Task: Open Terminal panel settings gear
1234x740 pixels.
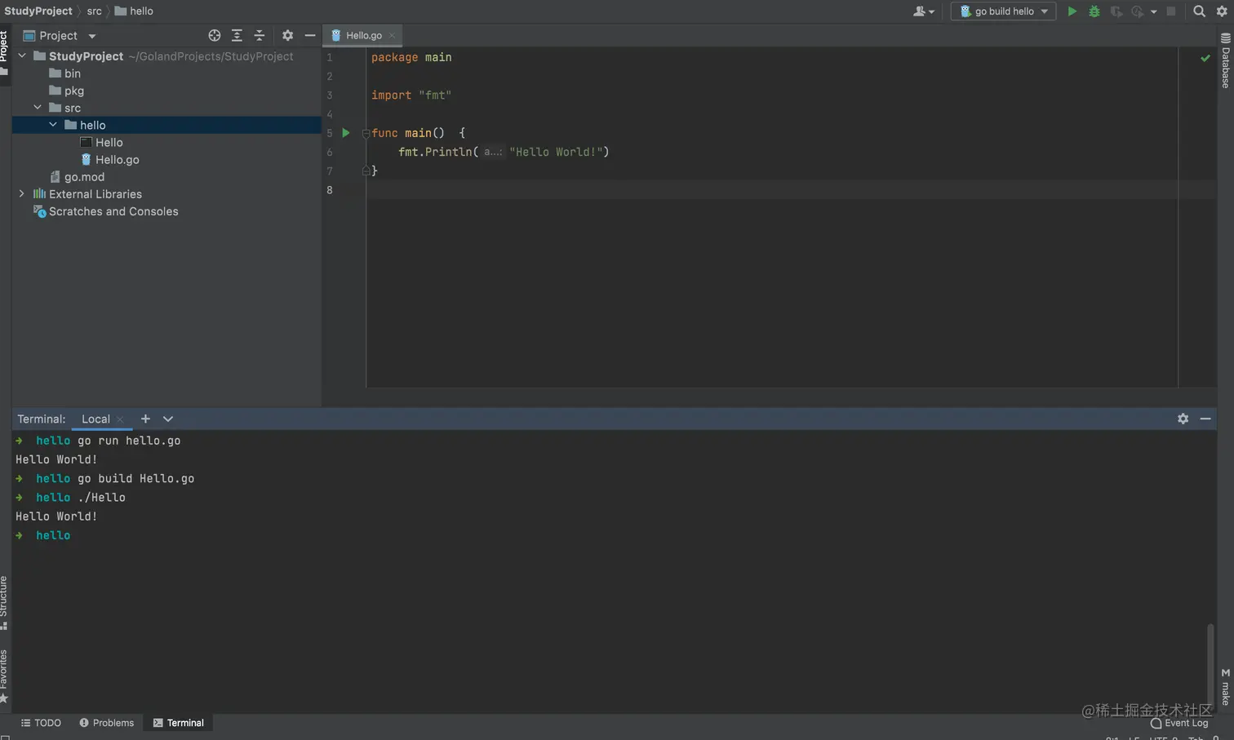Action: click(x=1183, y=419)
